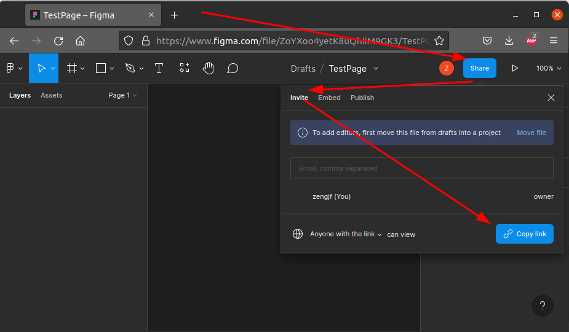Switch to the Layers tab

(x=20, y=95)
